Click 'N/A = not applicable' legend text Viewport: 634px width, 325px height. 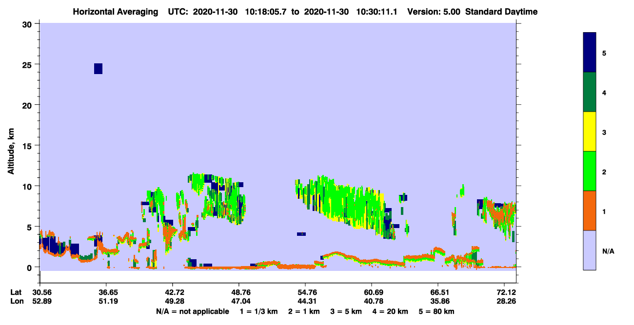click(192, 311)
